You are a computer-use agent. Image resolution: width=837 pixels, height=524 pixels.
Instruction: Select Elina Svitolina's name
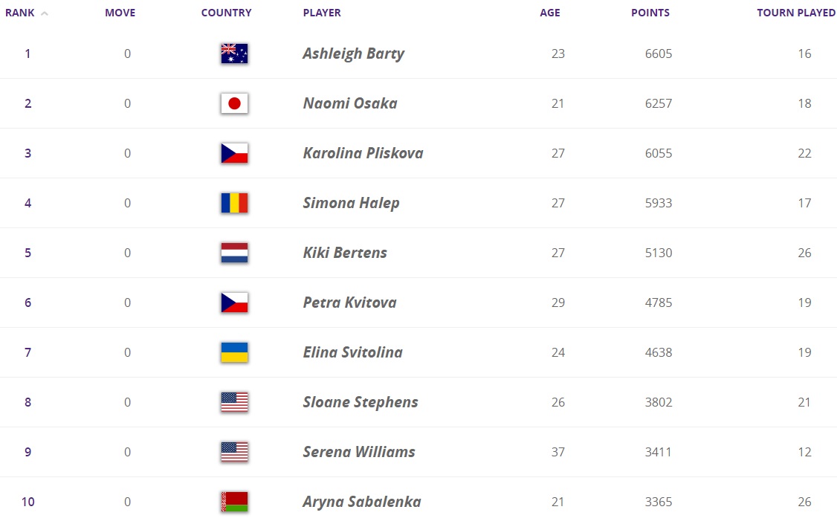click(353, 352)
